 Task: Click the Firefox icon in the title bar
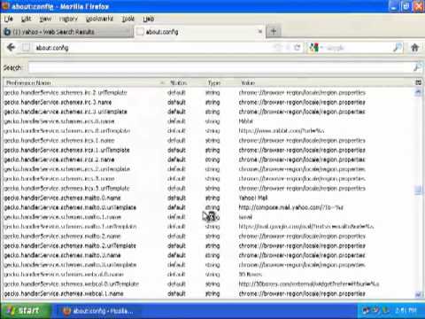pos(5,6)
